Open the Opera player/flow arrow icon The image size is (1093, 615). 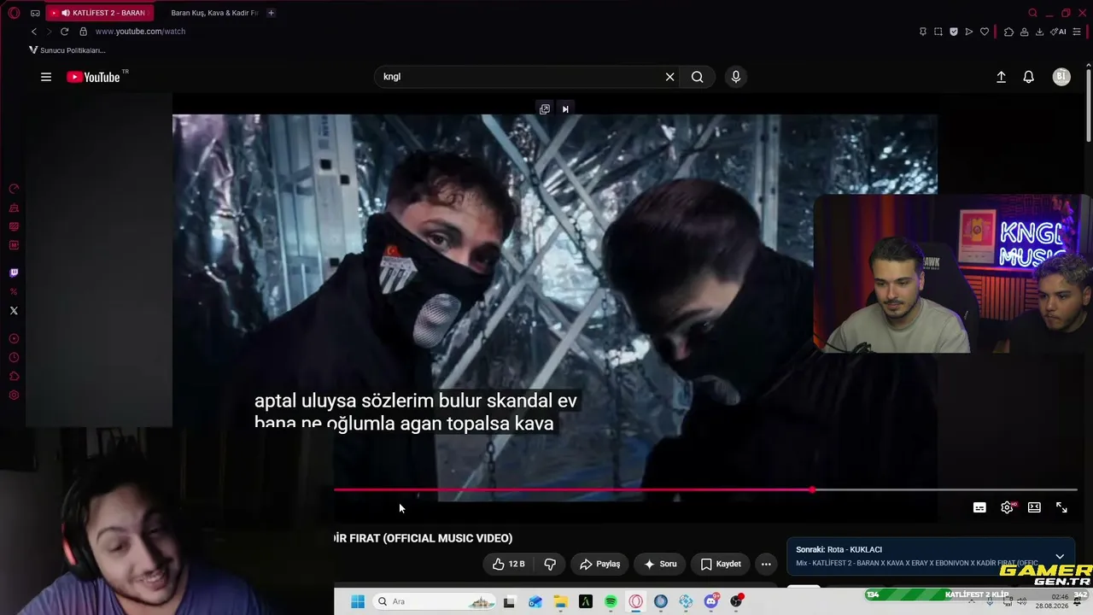(x=969, y=32)
